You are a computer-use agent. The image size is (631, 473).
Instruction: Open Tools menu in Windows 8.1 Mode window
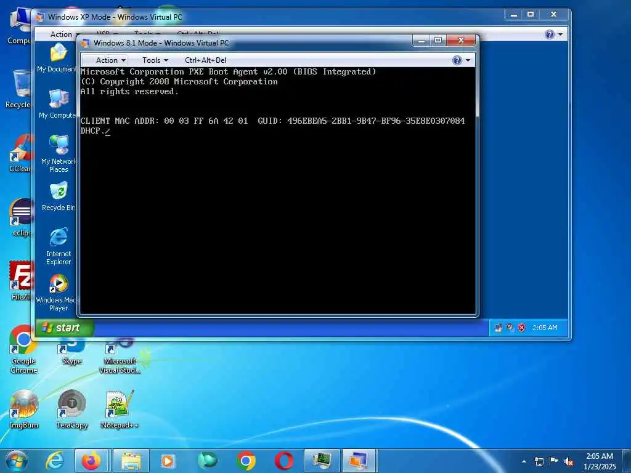tap(155, 60)
